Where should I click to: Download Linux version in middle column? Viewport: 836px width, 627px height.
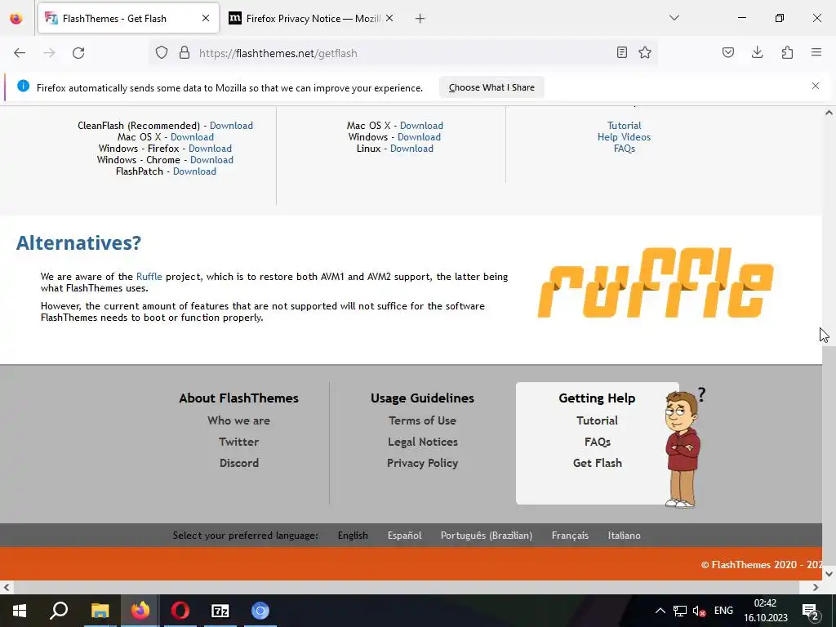point(411,149)
